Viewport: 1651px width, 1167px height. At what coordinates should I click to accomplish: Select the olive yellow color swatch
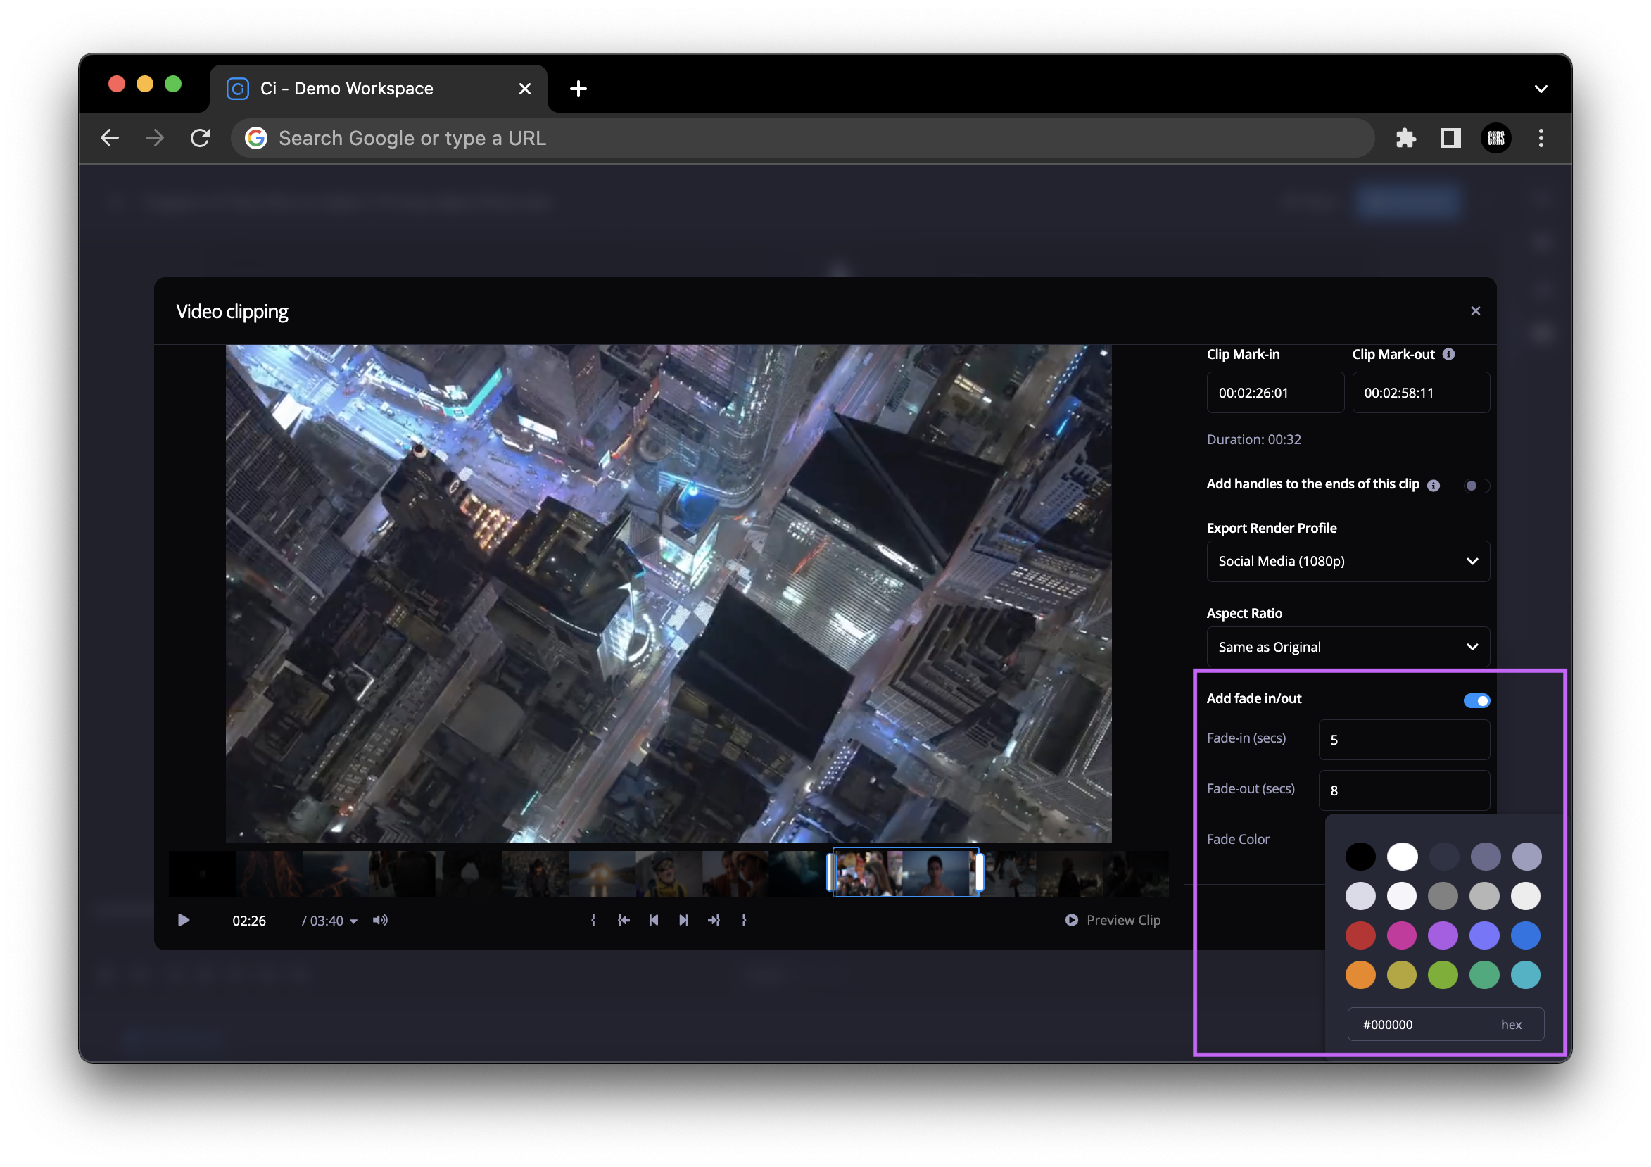click(x=1402, y=975)
